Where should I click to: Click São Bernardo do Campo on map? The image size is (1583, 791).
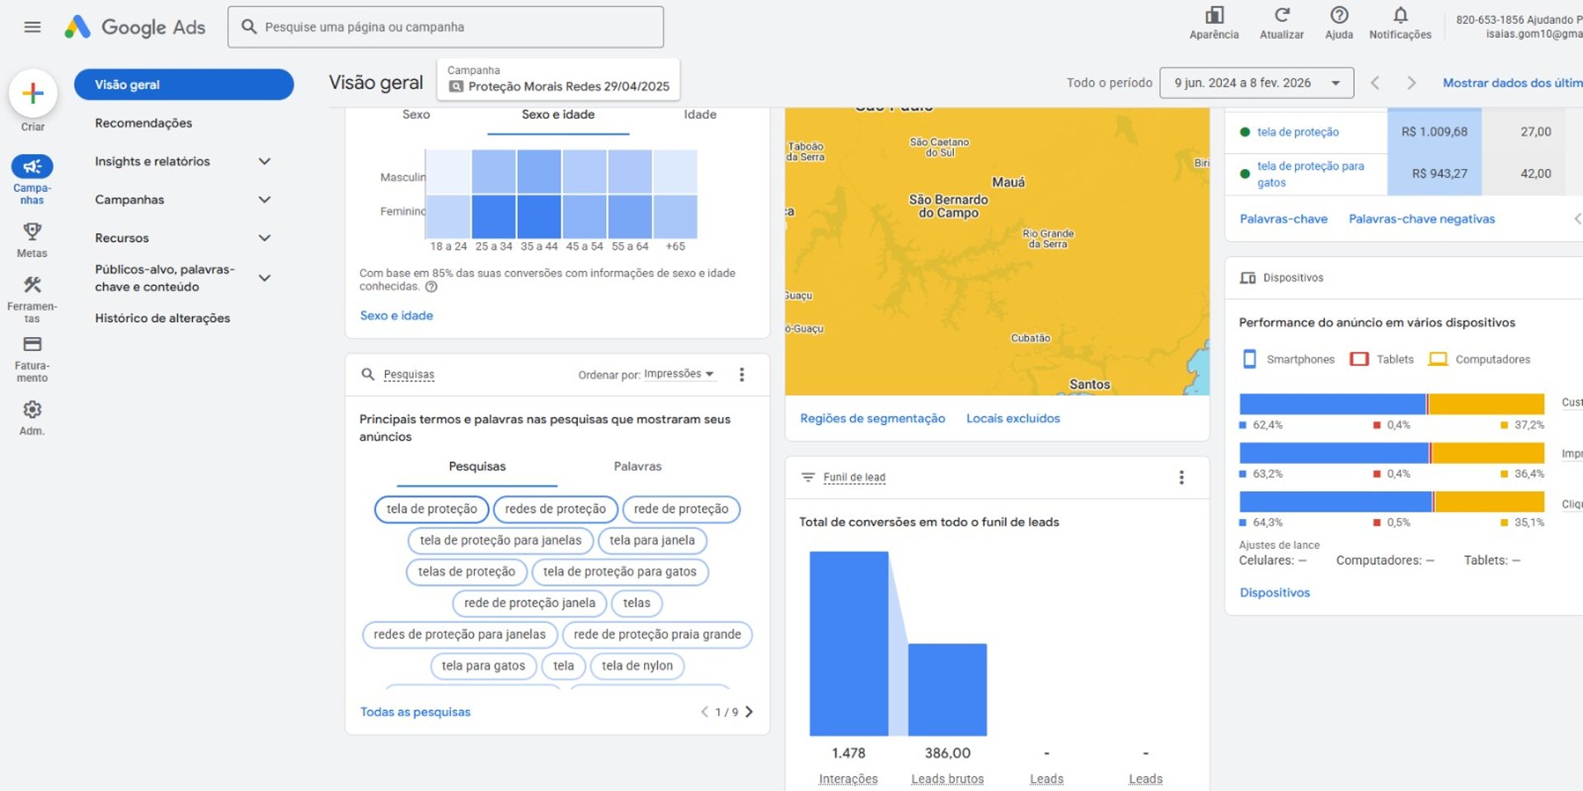pos(948,206)
